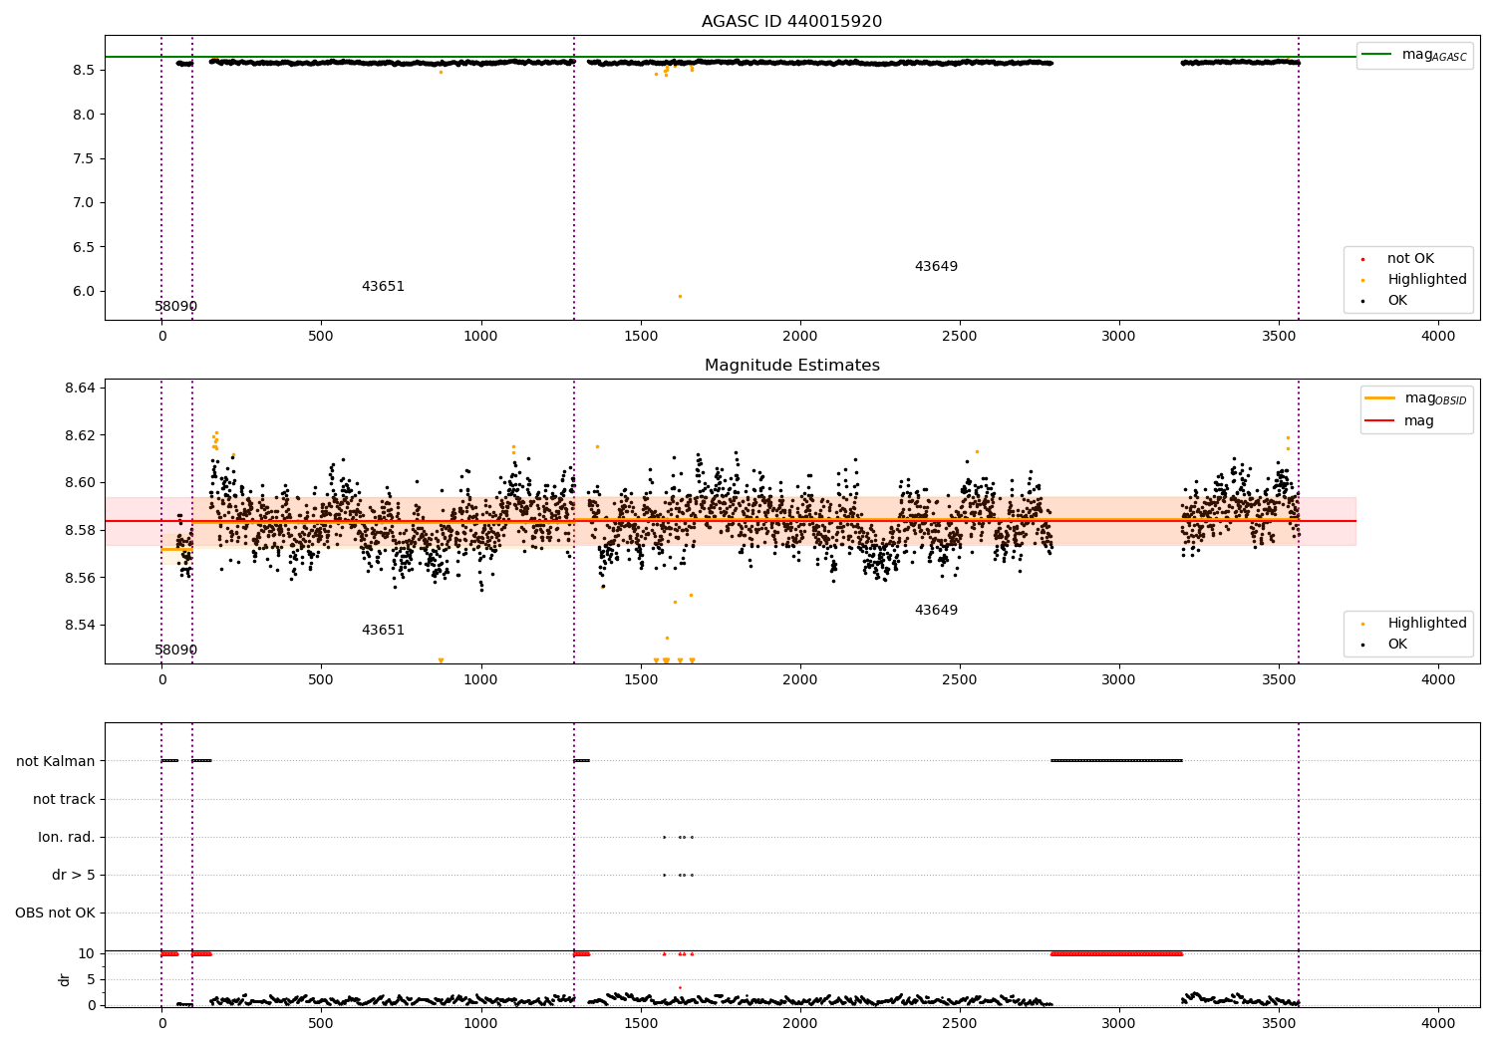The width and height of the screenshot is (1495, 1046).
Task: Click the 8.64 y-tick label
Action: click(80, 388)
